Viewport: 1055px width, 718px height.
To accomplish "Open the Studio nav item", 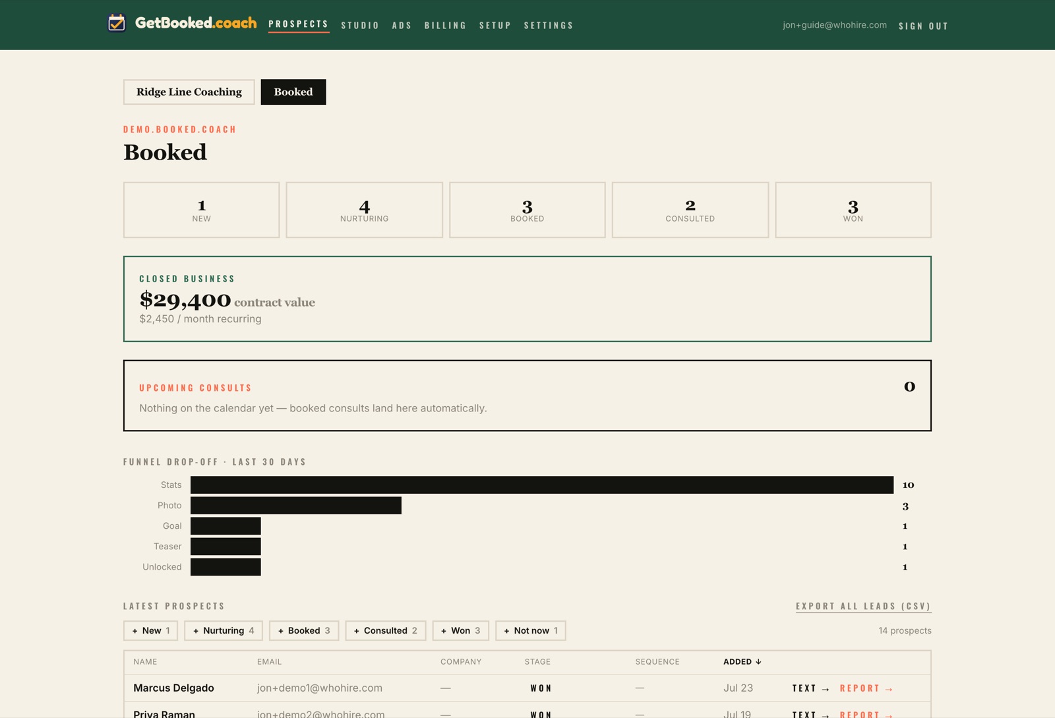I will (360, 26).
